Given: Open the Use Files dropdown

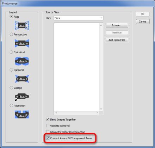Looking at the screenshot, I should [79, 18].
